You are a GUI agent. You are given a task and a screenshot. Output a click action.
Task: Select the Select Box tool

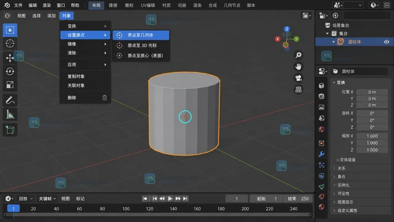pos(10,30)
